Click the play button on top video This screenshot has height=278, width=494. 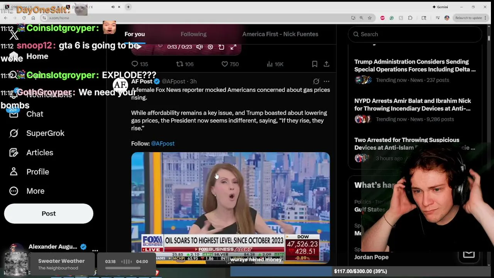[139, 47]
